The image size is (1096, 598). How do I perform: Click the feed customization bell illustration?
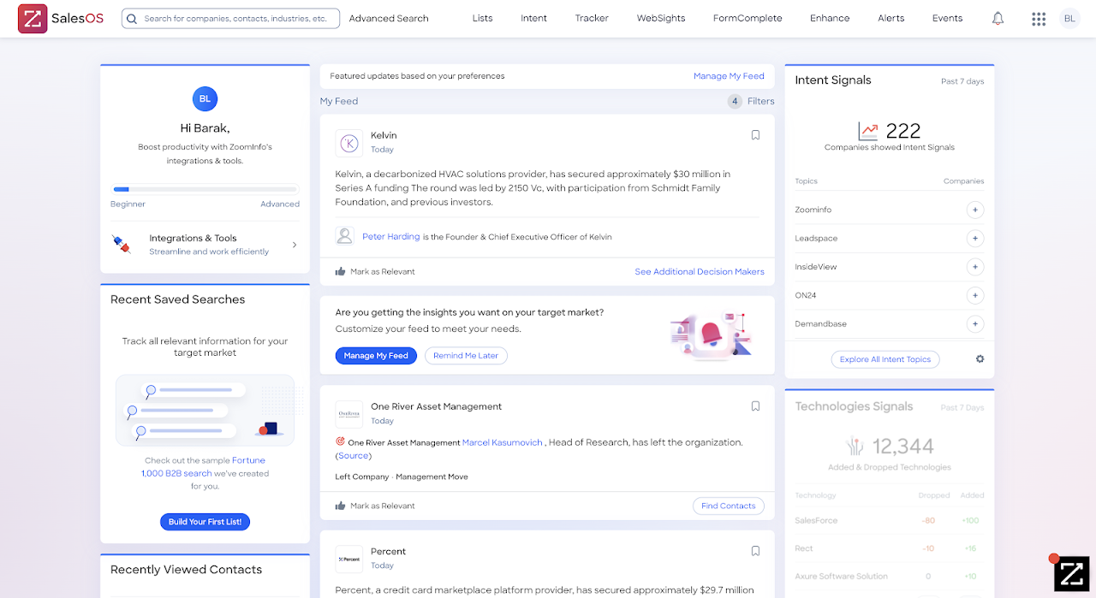pyautogui.click(x=712, y=335)
